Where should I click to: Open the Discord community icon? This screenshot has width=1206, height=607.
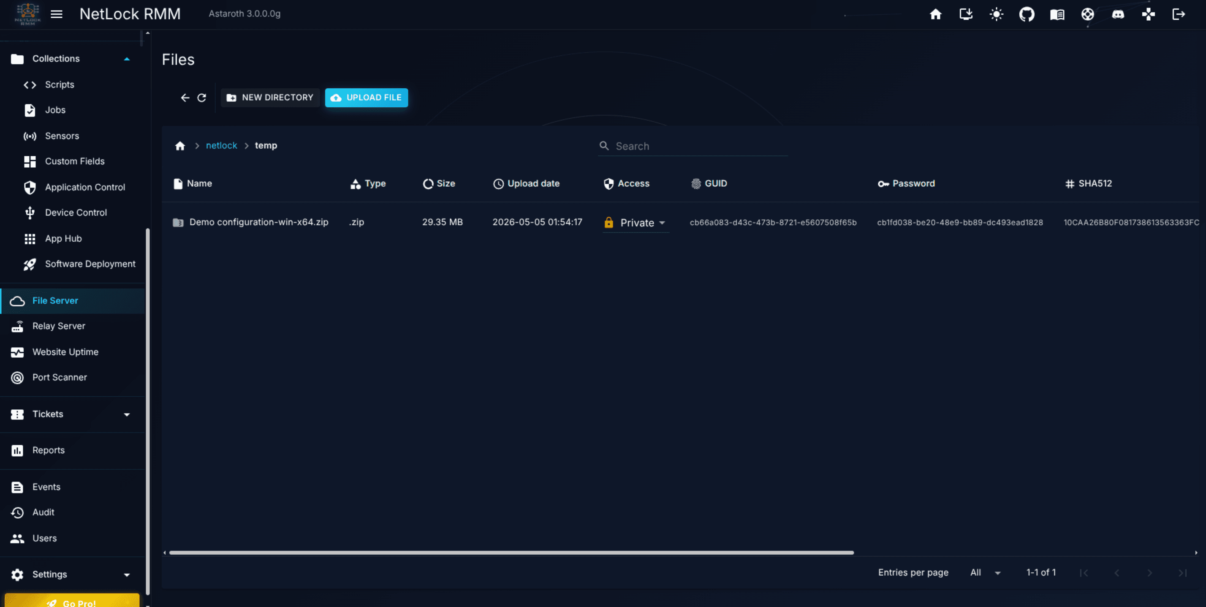1118,14
